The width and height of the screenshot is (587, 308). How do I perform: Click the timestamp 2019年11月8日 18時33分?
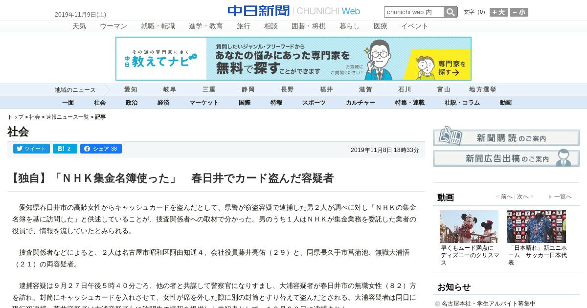point(385,150)
